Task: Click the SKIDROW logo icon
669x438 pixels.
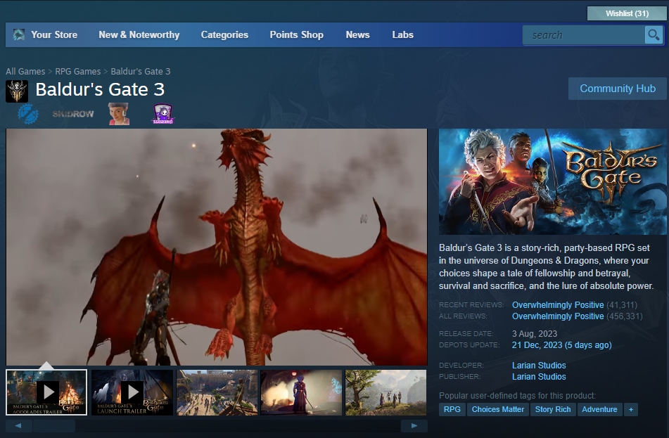Action: click(x=73, y=114)
